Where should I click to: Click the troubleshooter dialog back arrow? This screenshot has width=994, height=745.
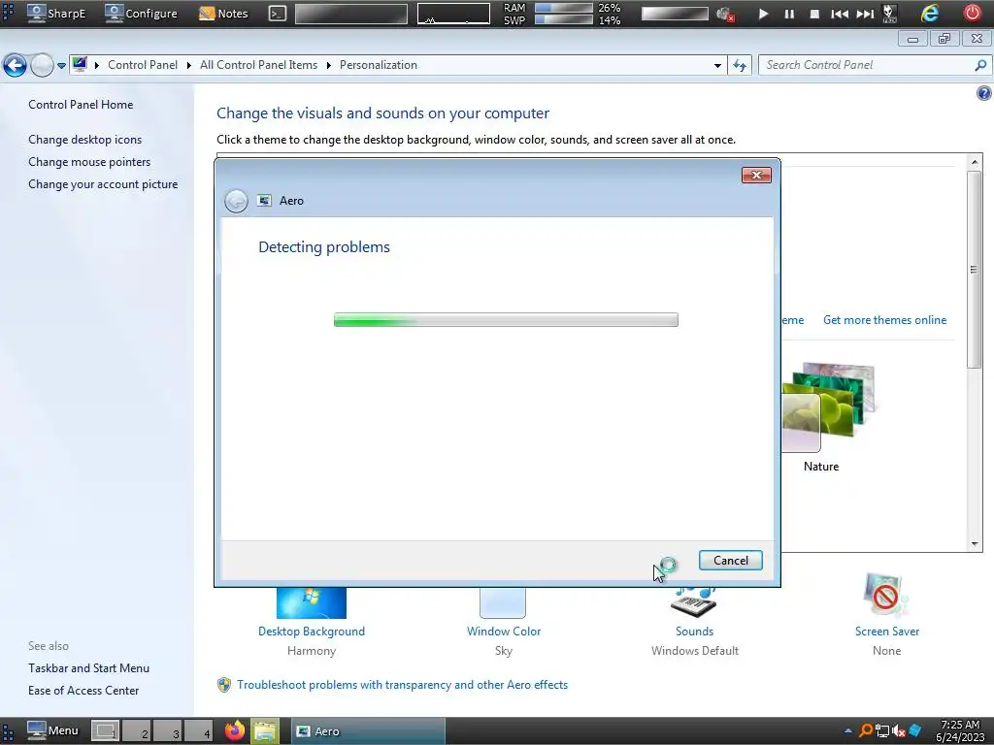coord(236,201)
